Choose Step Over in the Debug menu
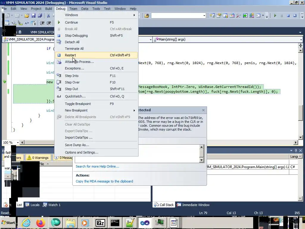This screenshot has width=305, height=229. pos(96,82)
